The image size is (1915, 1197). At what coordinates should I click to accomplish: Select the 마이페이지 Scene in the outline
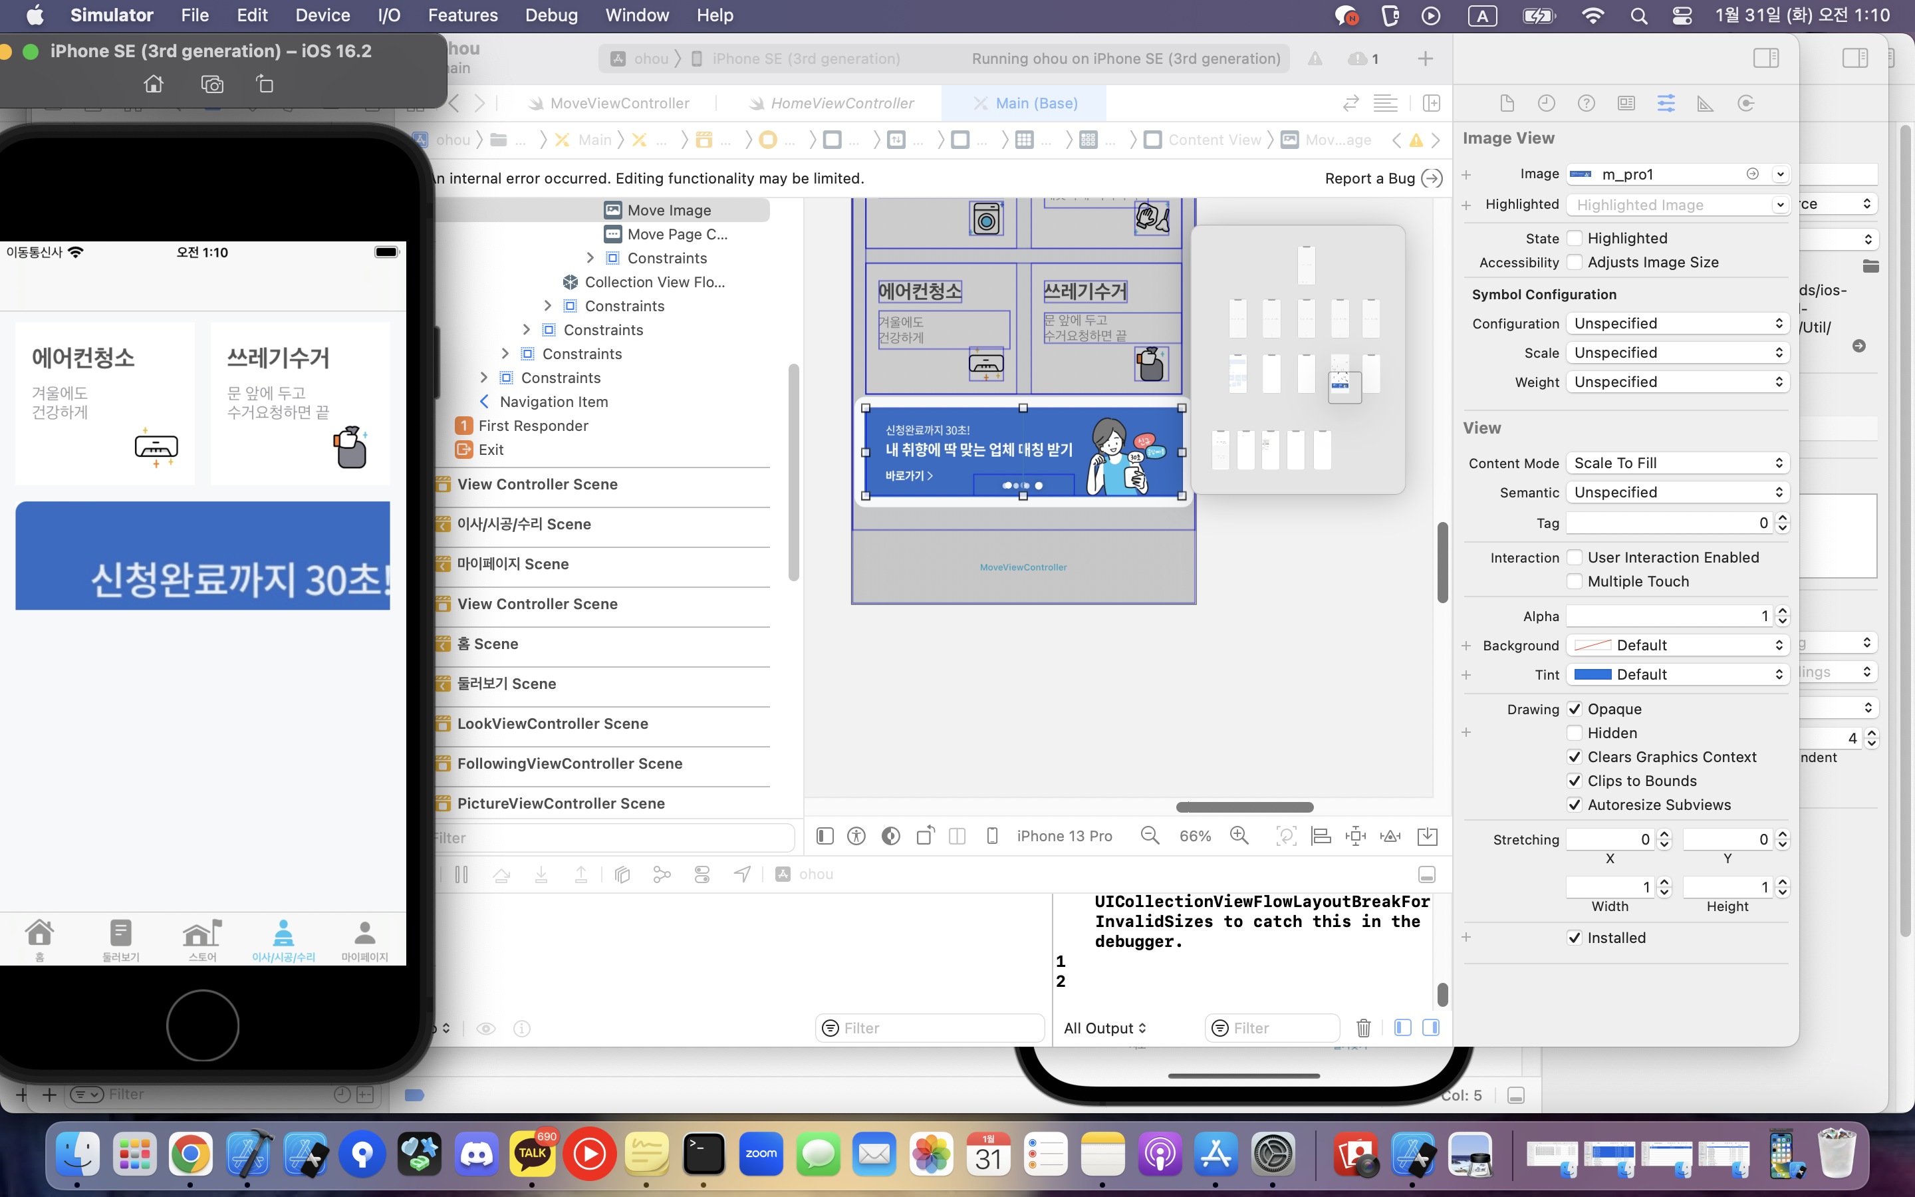pyautogui.click(x=513, y=564)
